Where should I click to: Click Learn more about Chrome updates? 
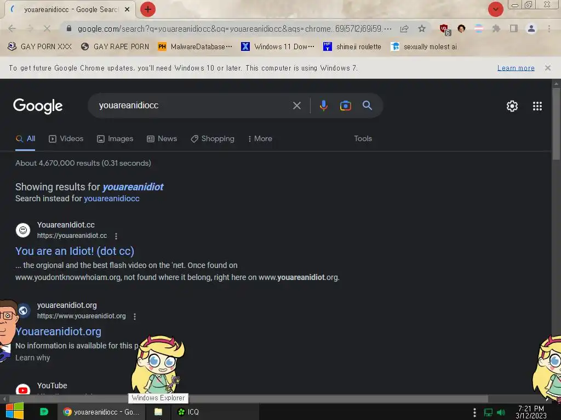[x=516, y=68]
